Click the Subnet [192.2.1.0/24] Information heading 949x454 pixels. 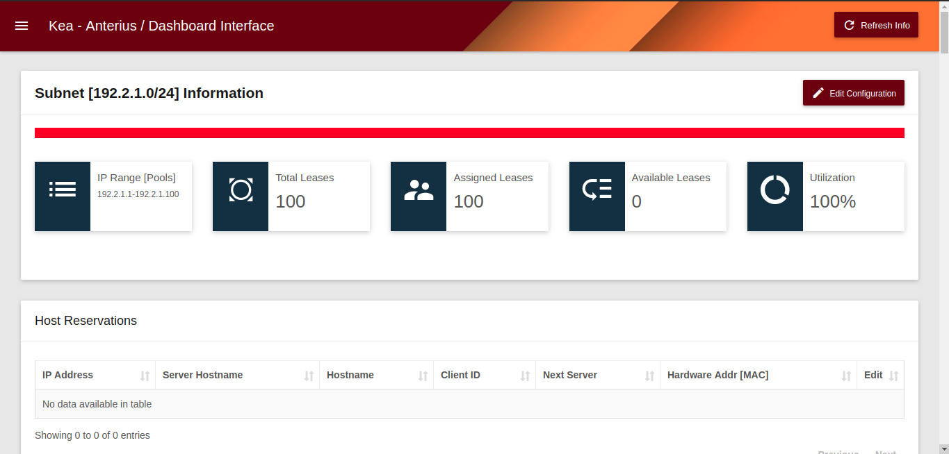coord(149,93)
